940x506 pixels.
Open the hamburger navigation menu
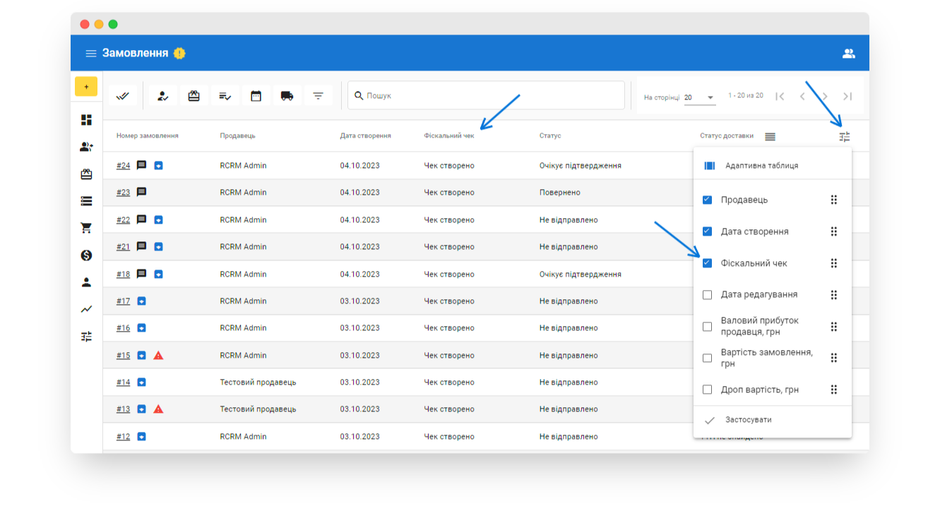pos(90,54)
